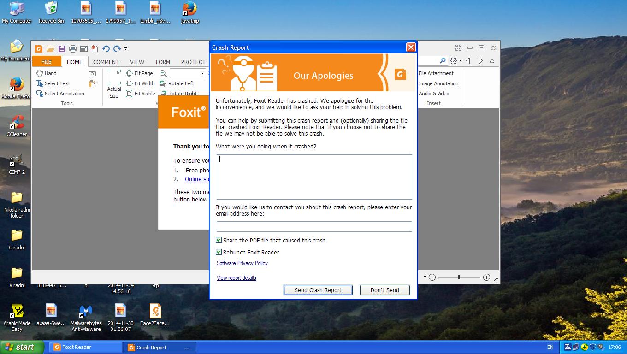Close the Crash Report dialog
This screenshot has width=627, height=354.
[411, 47]
